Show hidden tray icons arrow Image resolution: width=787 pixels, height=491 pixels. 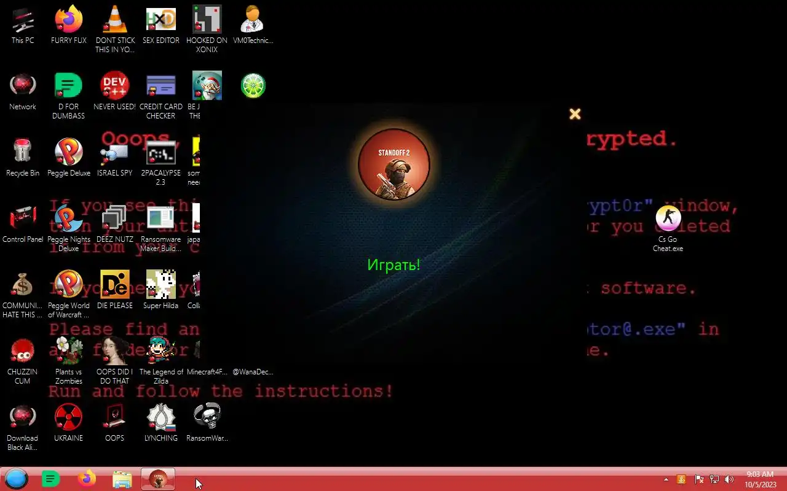point(666,479)
